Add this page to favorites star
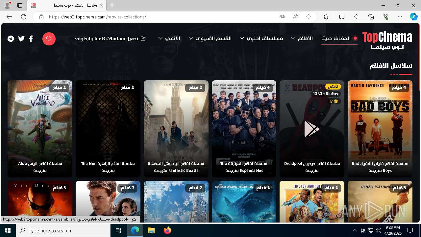This screenshot has width=421, height=237. click(309, 17)
